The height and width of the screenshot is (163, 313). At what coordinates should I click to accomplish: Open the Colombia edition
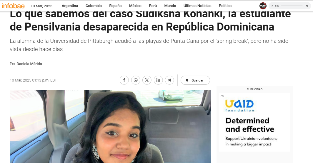[x=94, y=6]
